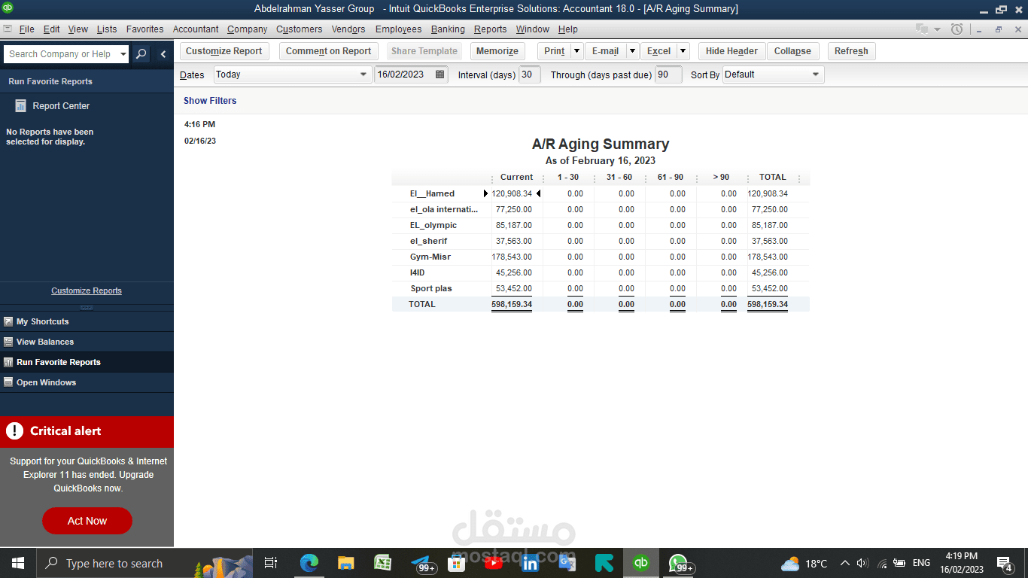The image size is (1028, 578).
Task: Open the Reports menu
Action: [x=491, y=29]
